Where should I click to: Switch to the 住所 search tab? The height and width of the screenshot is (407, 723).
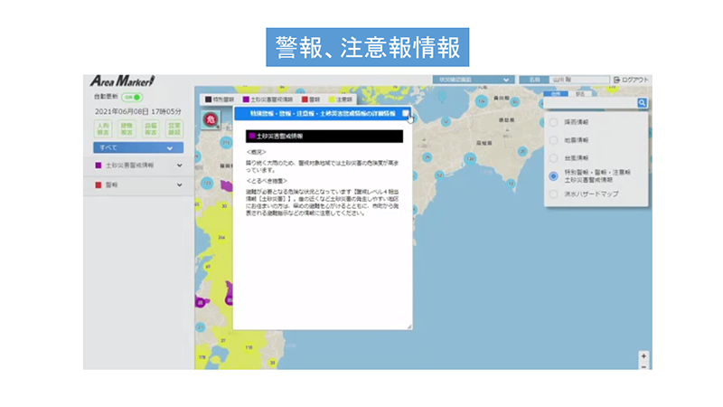click(x=556, y=94)
